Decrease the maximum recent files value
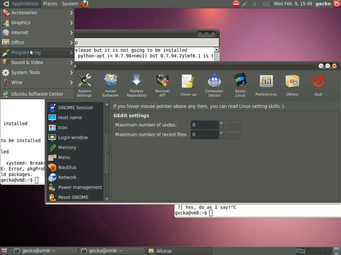 [221, 137]
